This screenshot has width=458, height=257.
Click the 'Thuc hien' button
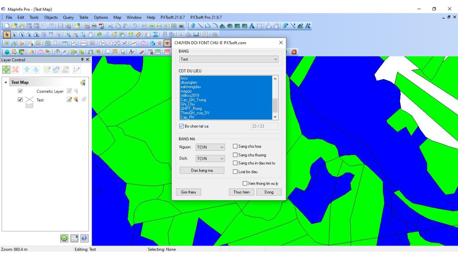pos(242,192)
